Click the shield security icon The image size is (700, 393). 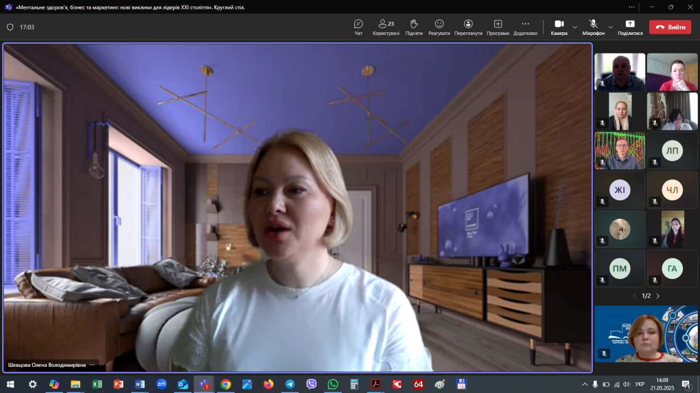[x=10, y=27]
